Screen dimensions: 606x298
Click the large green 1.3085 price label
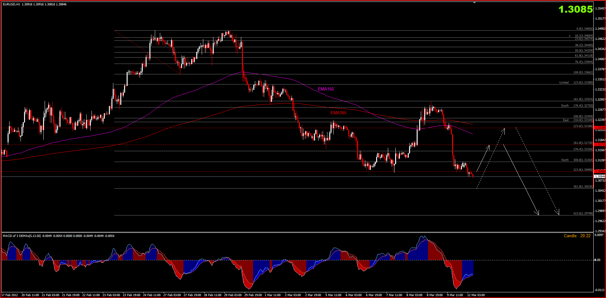[576, 9]
